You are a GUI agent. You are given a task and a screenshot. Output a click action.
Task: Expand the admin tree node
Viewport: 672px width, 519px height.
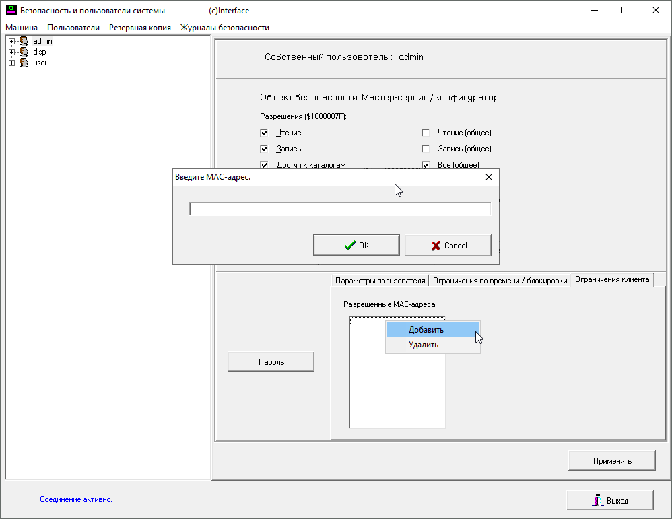pos(11,42)
